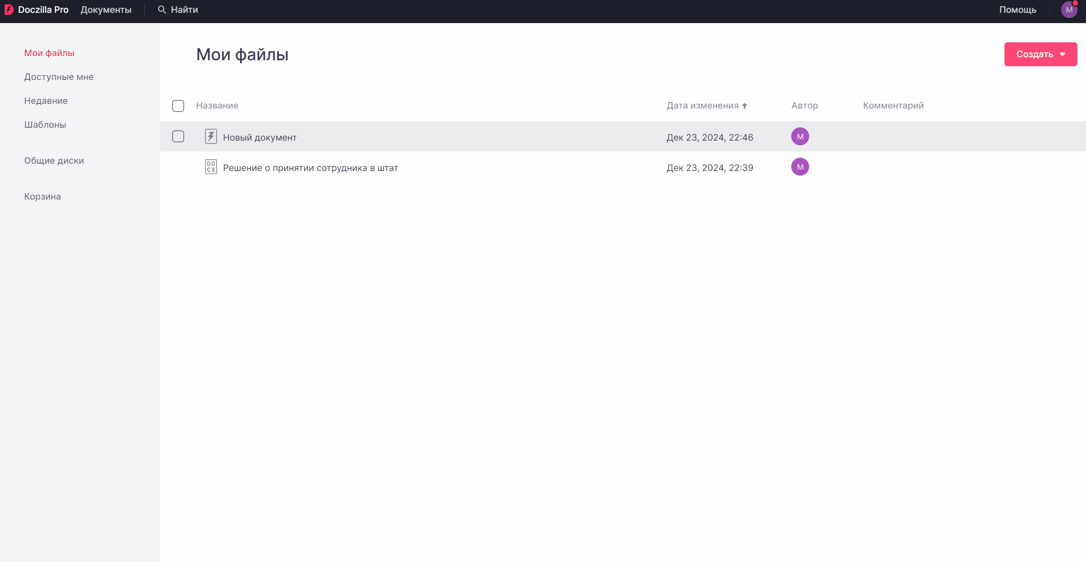Open Доступные мне section
The height and width of the screenshot is (562, 1086).
point(59,77)
